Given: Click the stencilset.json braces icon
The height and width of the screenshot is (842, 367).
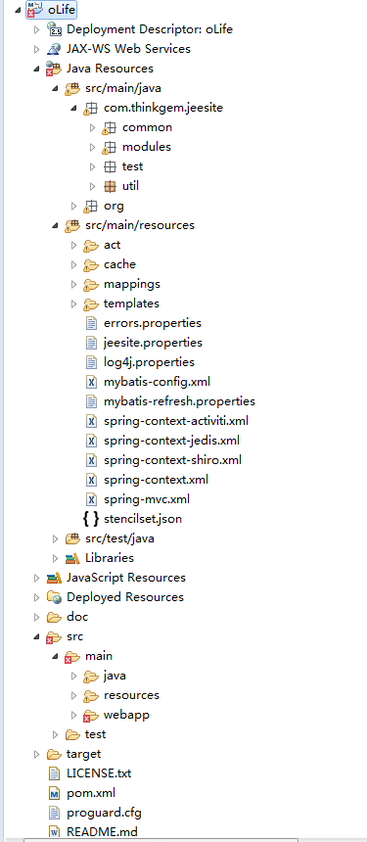Looking at the screenshot, I should pos(91,519).
